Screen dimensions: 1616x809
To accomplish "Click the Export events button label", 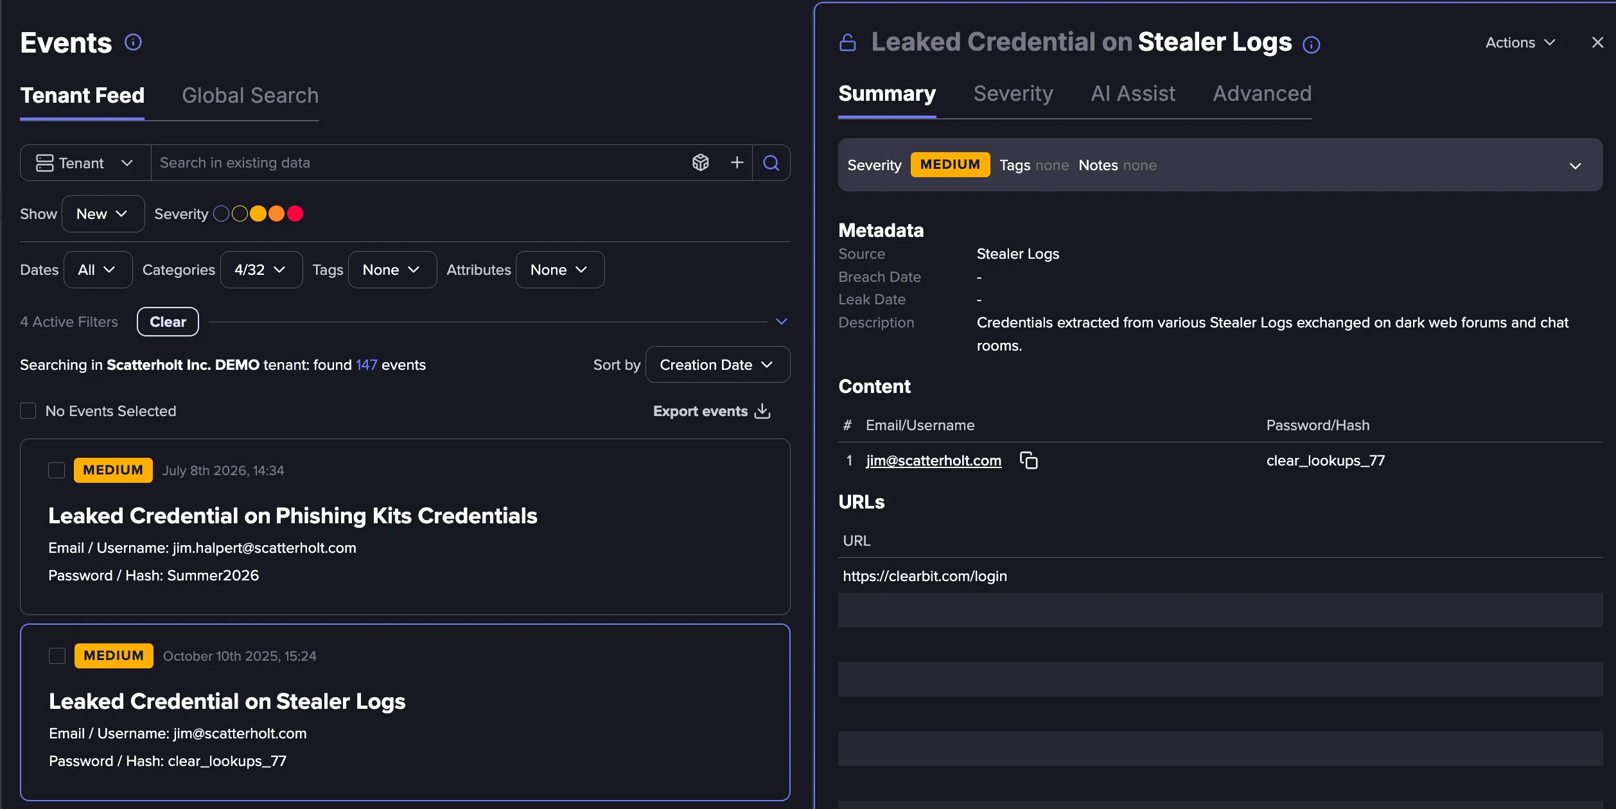I will pyautogui.click(x=700, y=411).
